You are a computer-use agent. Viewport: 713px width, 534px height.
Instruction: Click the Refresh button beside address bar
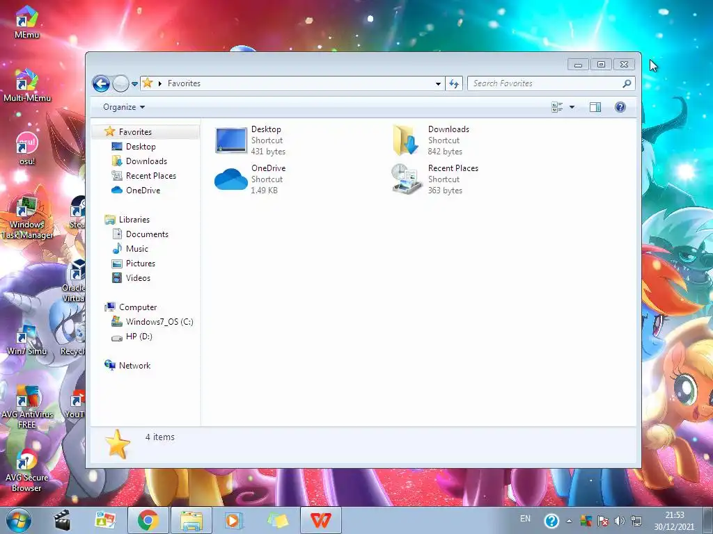pos(454,83)
